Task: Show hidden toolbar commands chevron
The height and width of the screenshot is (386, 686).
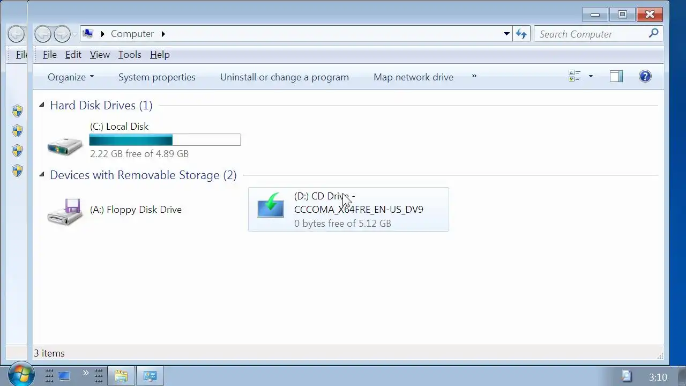Action: click(x=474, y=77)
